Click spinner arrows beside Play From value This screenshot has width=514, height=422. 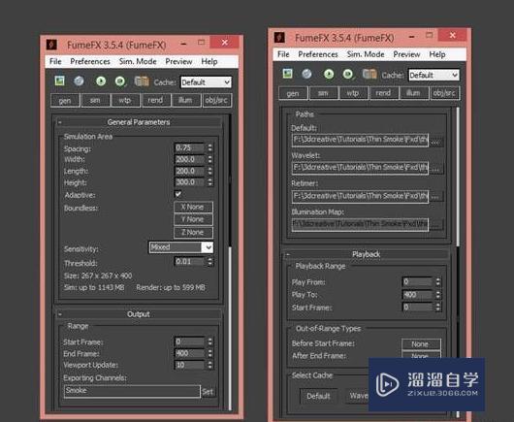click(x=438, y=281)
